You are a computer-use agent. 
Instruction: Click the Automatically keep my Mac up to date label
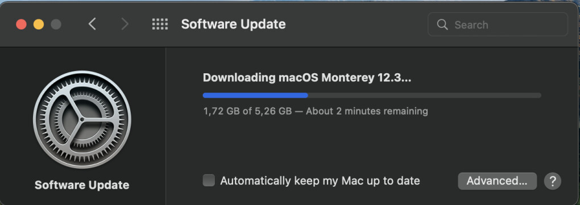(320, 181)
